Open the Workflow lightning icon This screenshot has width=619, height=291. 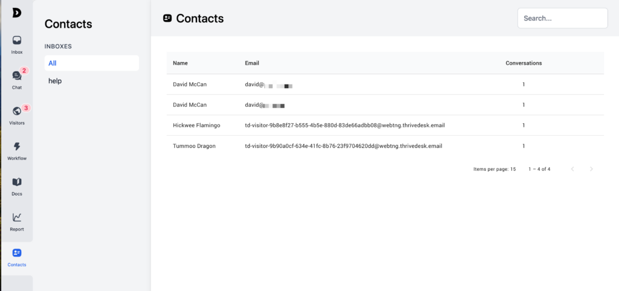17,147
